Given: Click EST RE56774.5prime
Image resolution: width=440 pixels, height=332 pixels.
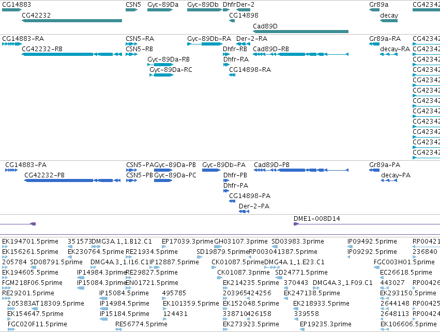Looking at the screenshot, I should [141, 324].
